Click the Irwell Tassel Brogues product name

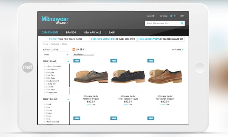[128, 99]
